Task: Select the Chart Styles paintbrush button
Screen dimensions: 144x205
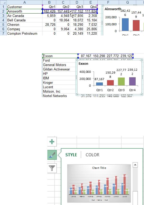Action: point(52,155)
